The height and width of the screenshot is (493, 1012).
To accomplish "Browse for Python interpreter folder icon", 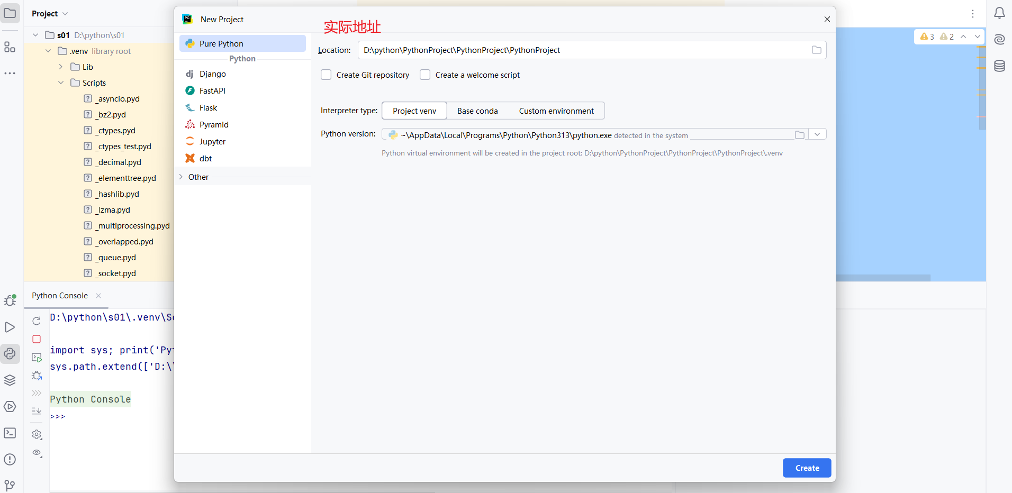I will (800, 135).
